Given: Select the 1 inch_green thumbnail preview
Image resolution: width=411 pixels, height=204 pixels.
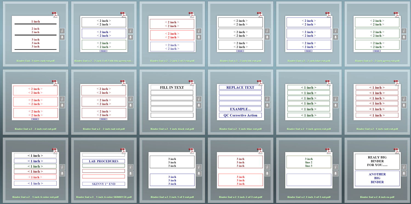Looking at the screenshot, I should click(x=309, y=102).
